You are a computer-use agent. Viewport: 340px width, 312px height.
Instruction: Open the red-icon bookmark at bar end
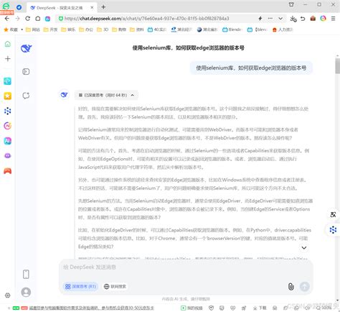click(x=283, y=29)
